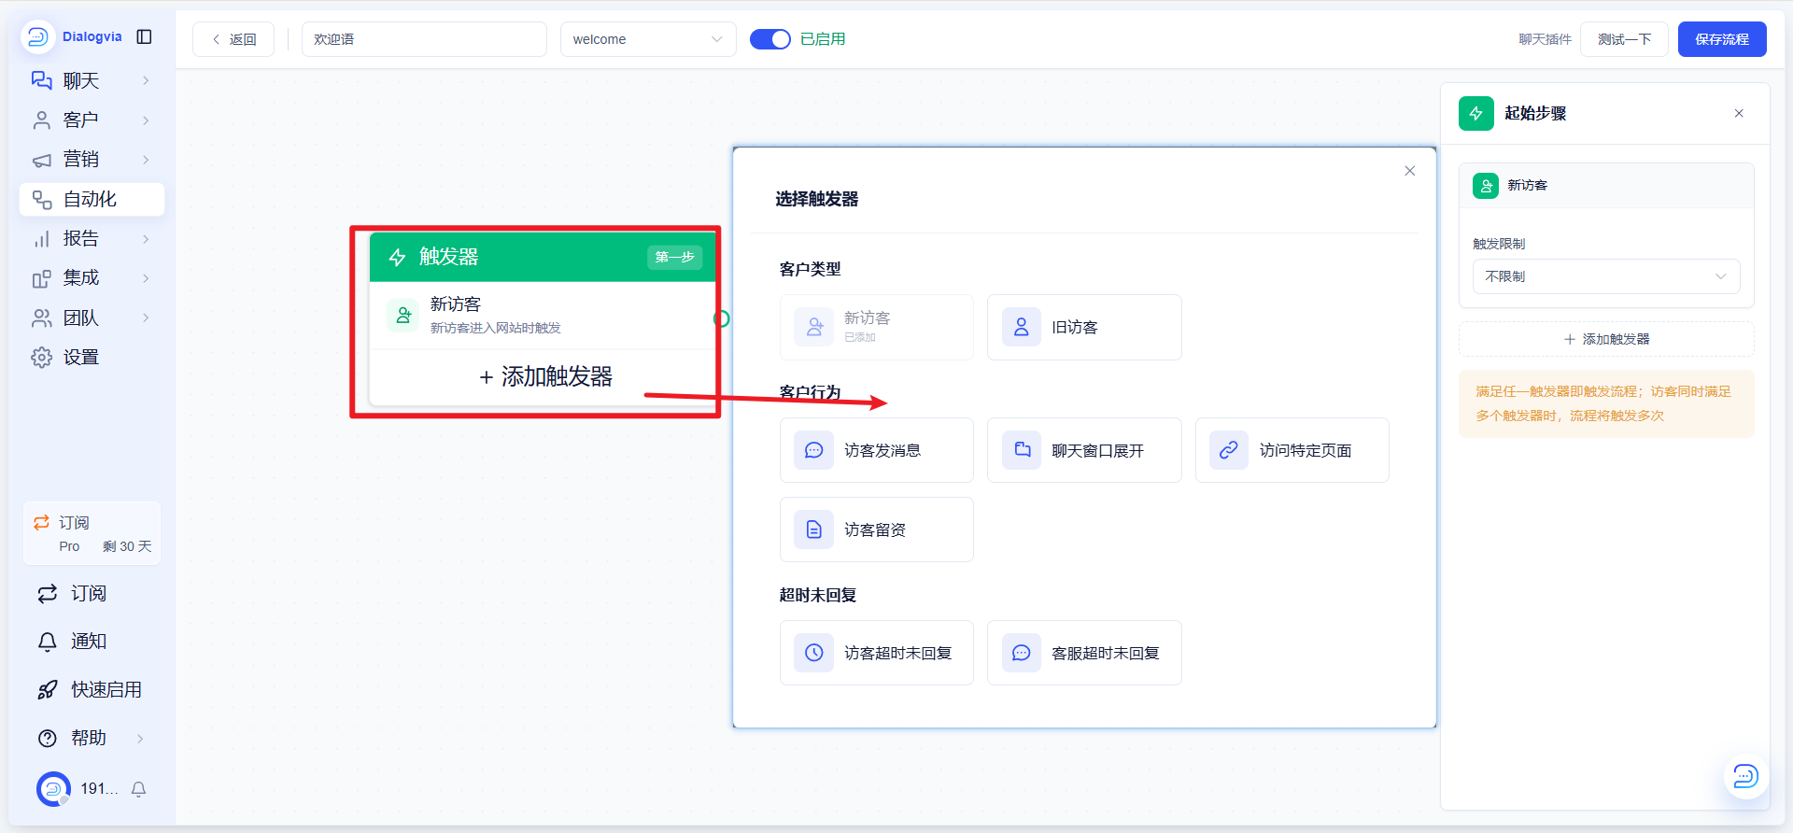Click the Dialogvia logo icon
1793x833 pixels.
[37, 36]
